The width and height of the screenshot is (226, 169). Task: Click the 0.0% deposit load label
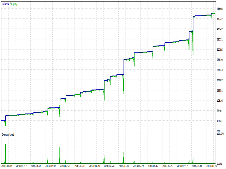click(x=220, y=164)
